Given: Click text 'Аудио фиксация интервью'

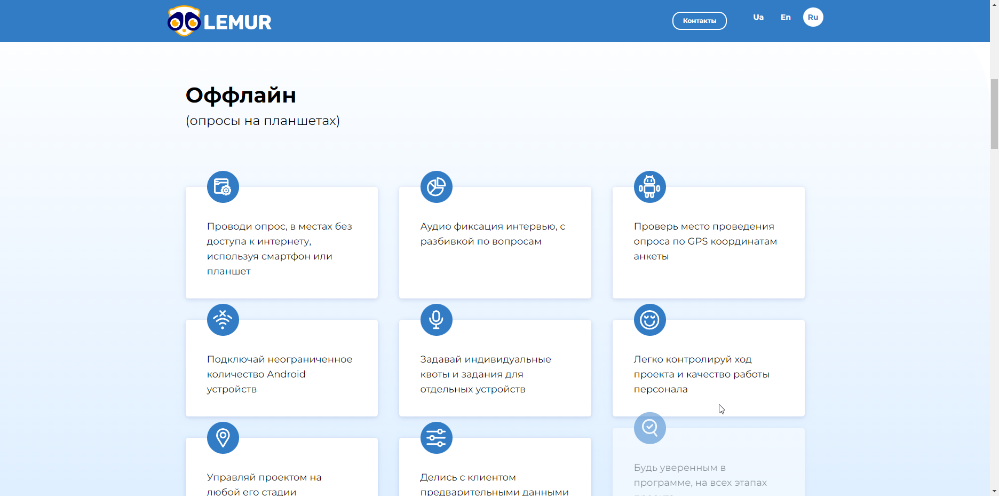Looking at the screenshot, I should (488, 226).
